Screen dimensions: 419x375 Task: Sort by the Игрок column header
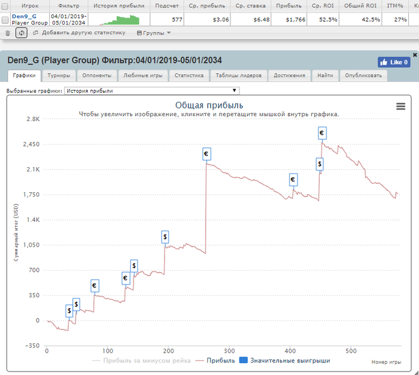pos(30,6)
